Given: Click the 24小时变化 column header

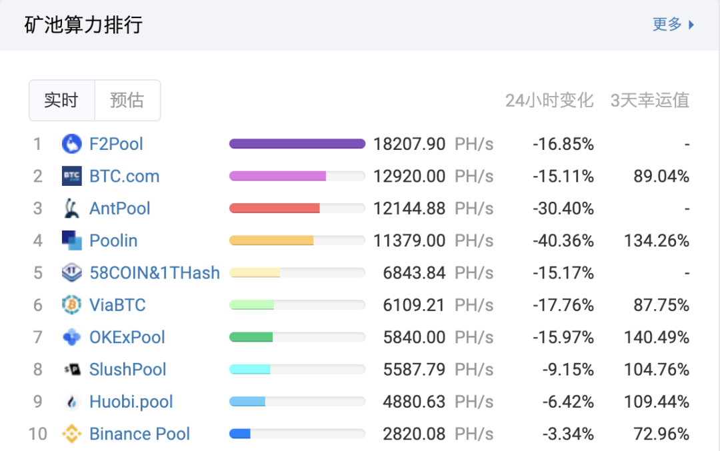Looking at the screenshot, I should tap(549, 100).
